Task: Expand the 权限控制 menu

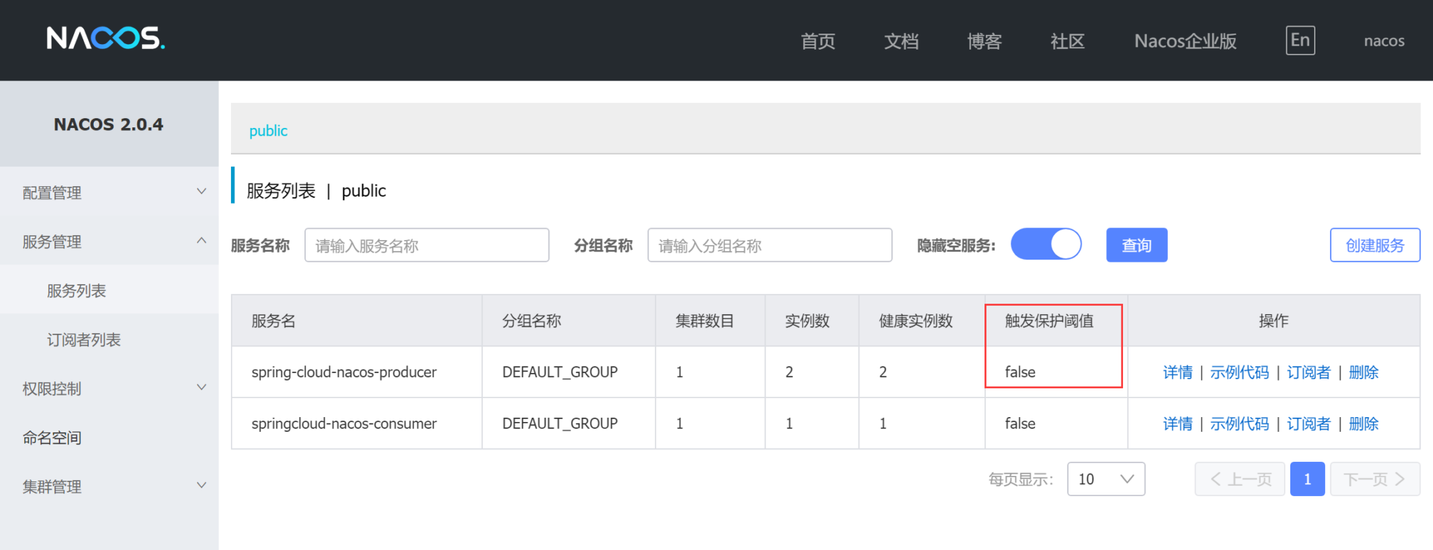Action: (109, 388)
